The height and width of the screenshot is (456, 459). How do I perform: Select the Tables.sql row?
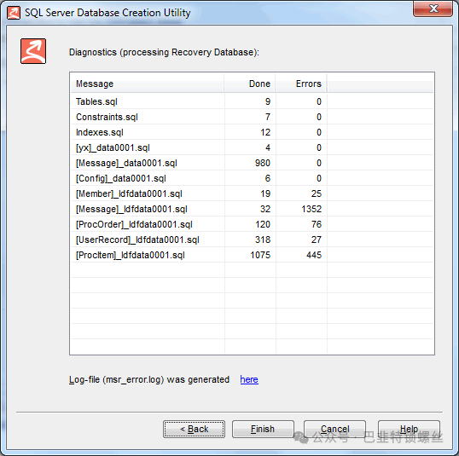252,101
